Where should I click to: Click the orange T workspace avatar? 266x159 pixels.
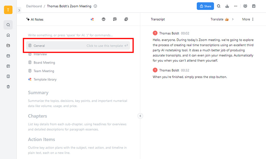click(x=8, y=10)
